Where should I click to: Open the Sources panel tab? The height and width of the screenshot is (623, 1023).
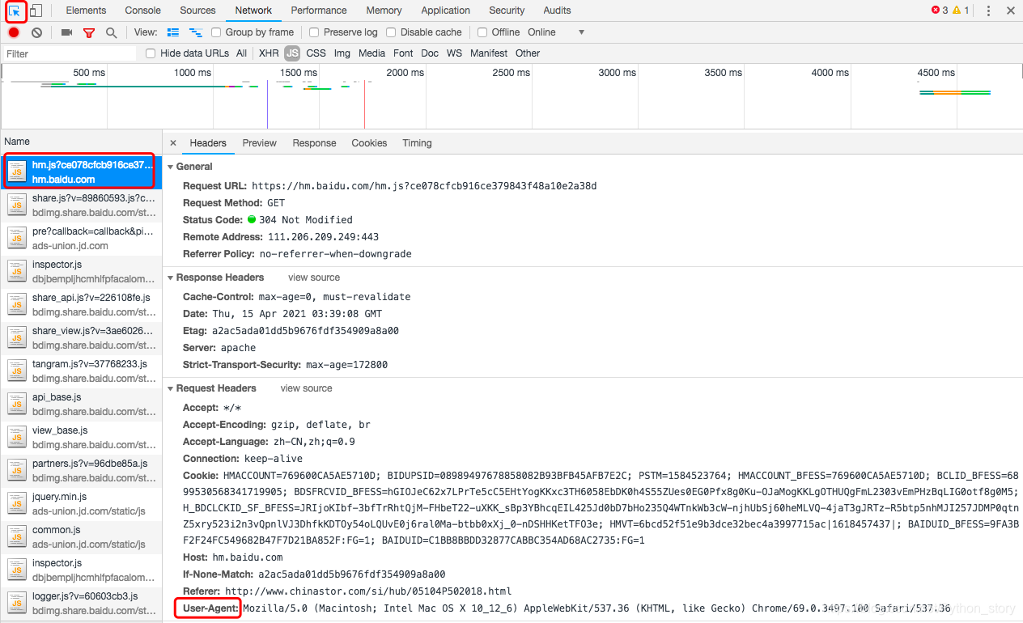[x=197, y=11]
